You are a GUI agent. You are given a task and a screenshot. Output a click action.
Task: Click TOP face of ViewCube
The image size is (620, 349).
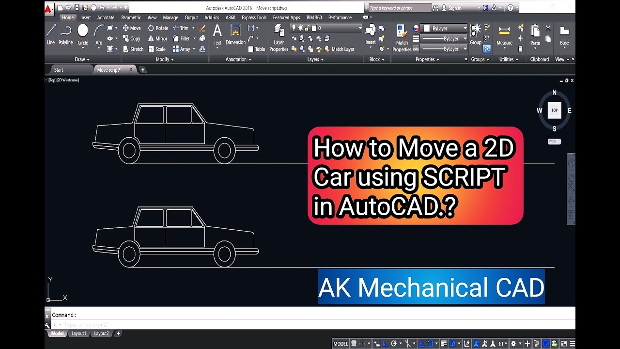554,110
